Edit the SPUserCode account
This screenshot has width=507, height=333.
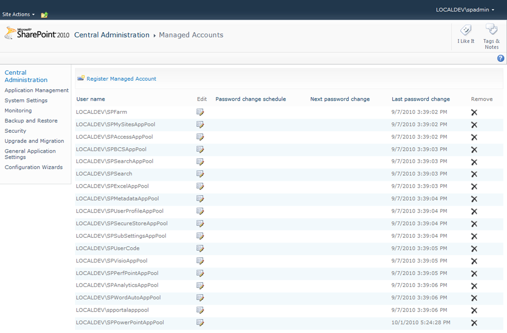200,249
